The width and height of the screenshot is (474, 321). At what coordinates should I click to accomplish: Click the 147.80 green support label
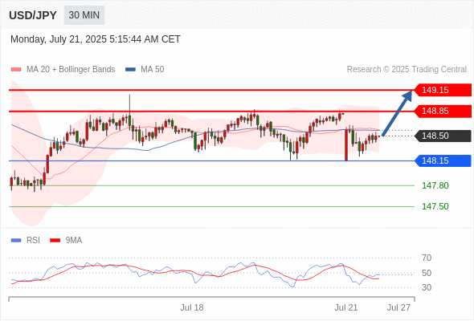435,185
